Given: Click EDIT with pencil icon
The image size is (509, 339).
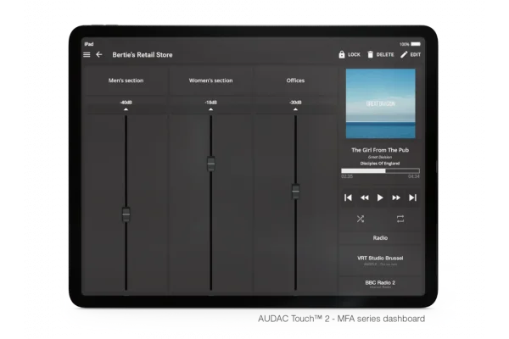Looking at the screenshot, I should point(411,54).
